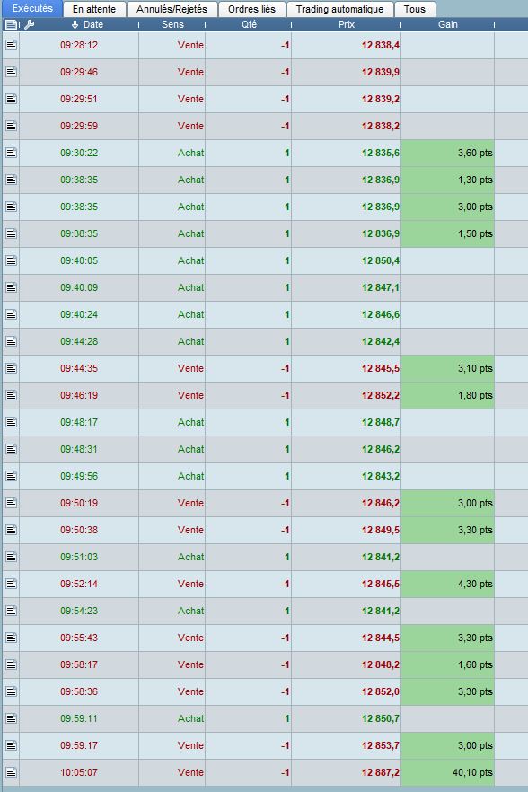The width and height of the screenshot is (528, 792).
Task: Open details icon for 09:44:35 order
Action: (11, 368)
